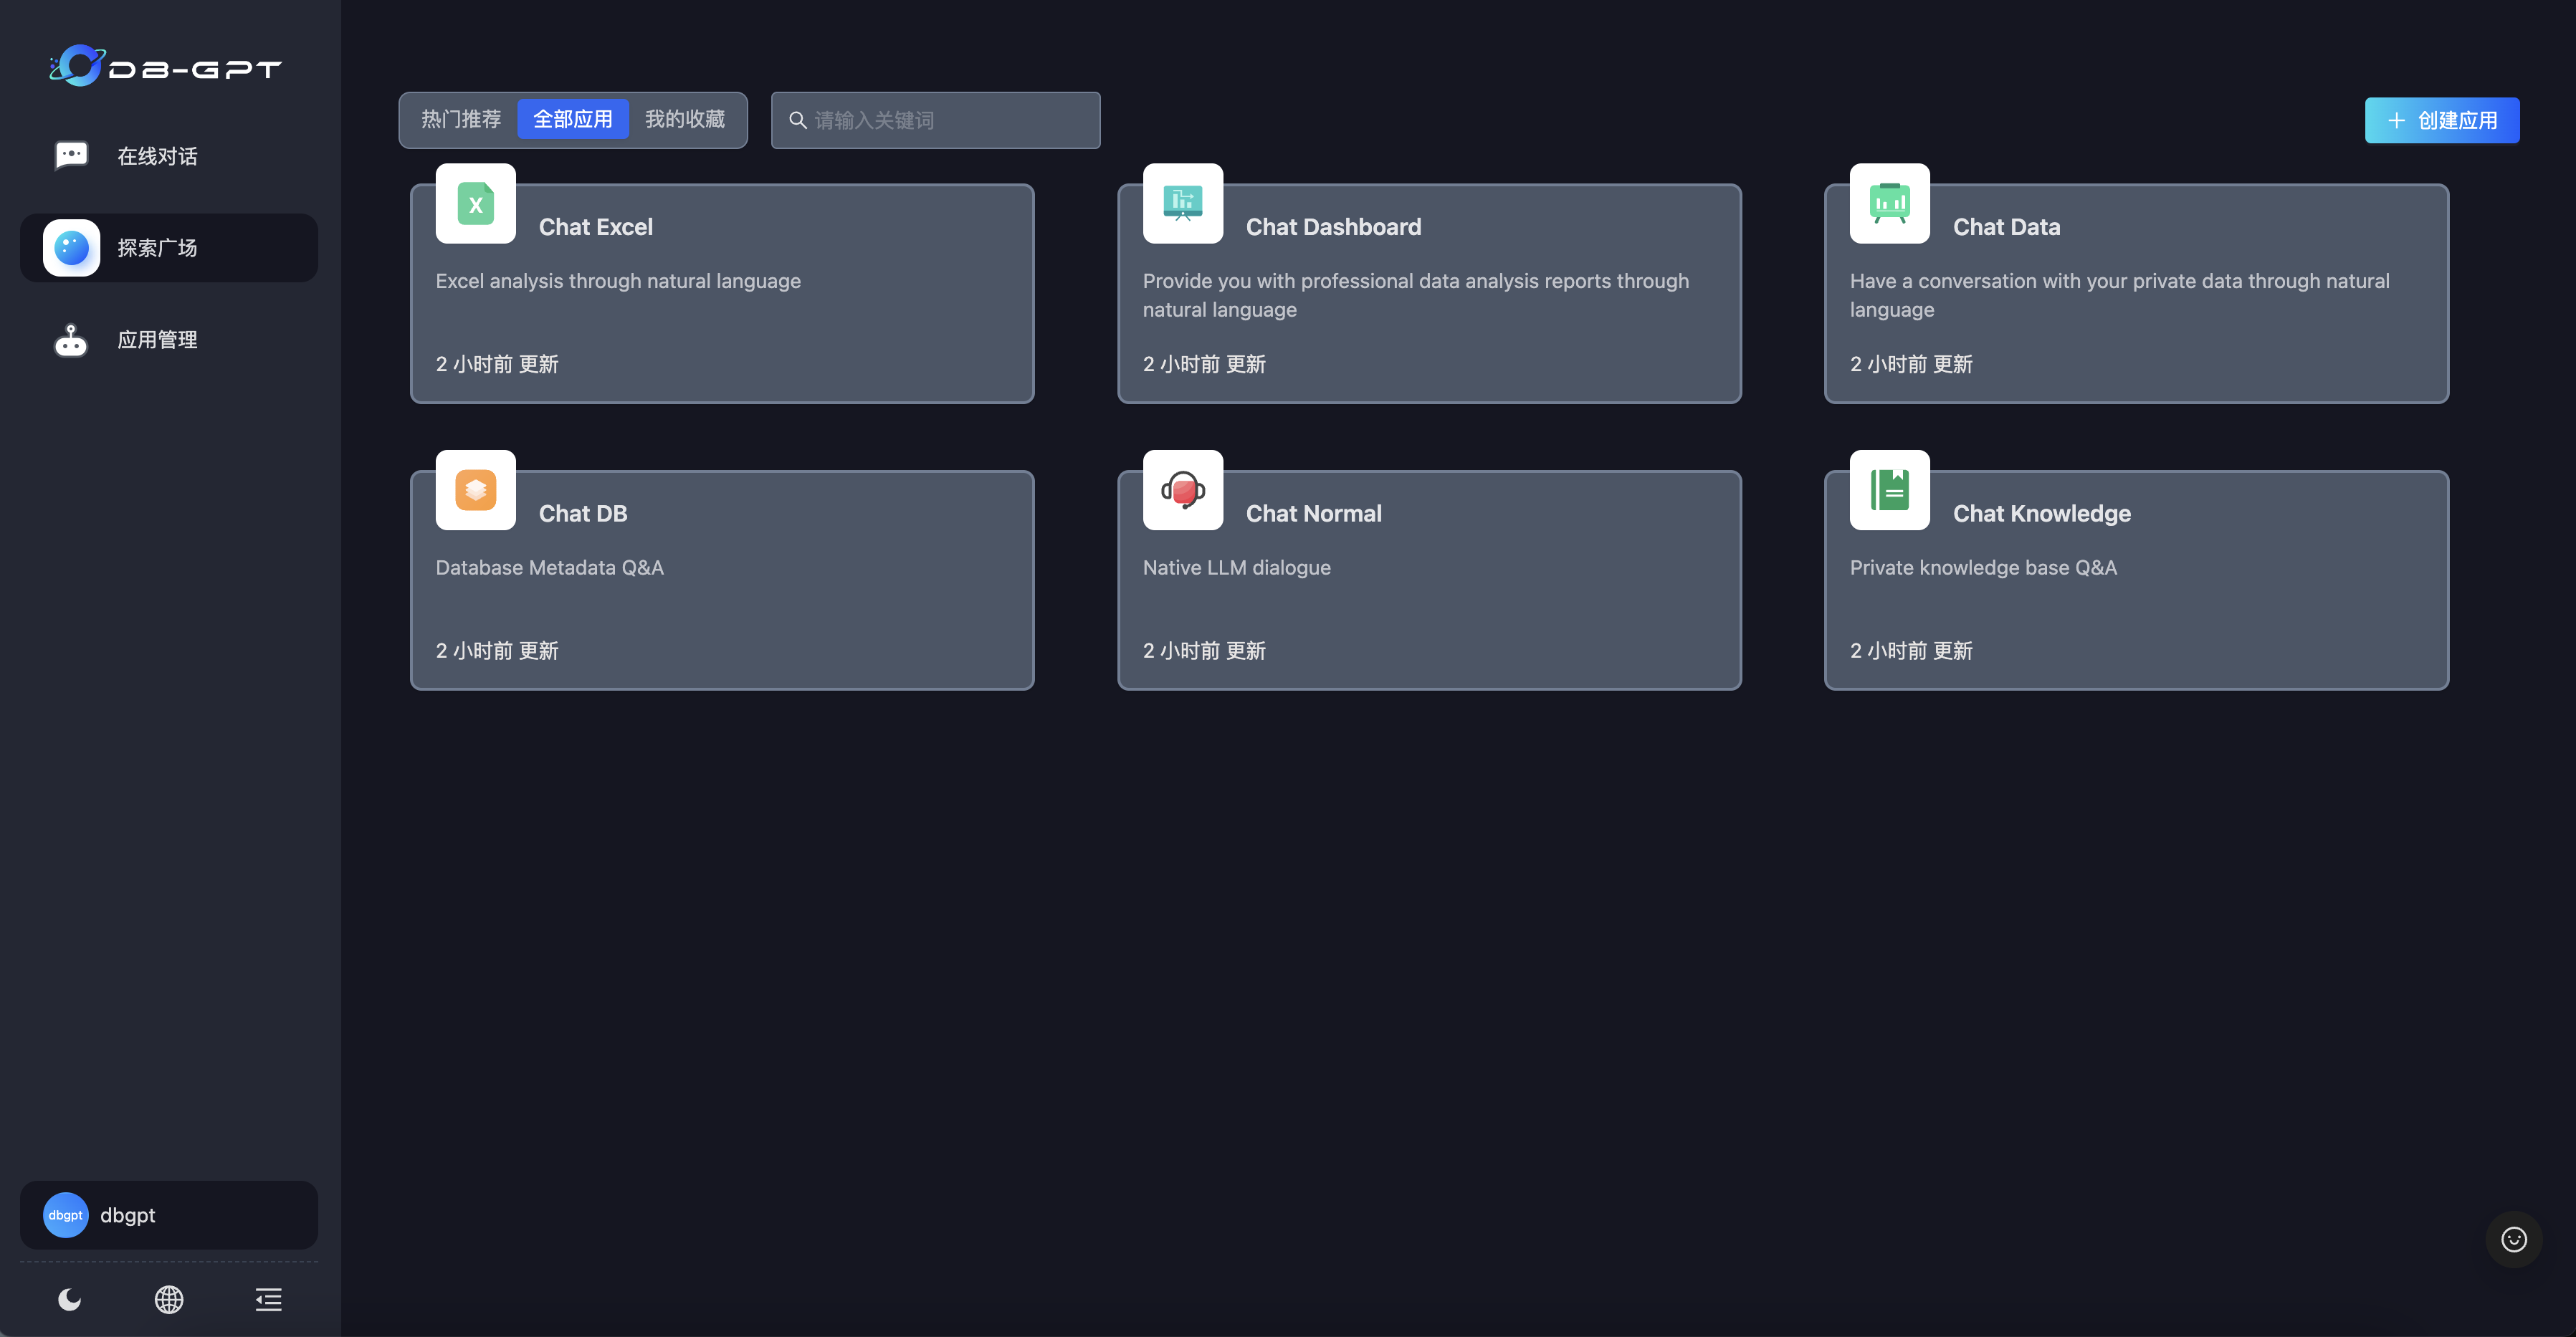Click the Chat Excel app icon

(475, 204)
